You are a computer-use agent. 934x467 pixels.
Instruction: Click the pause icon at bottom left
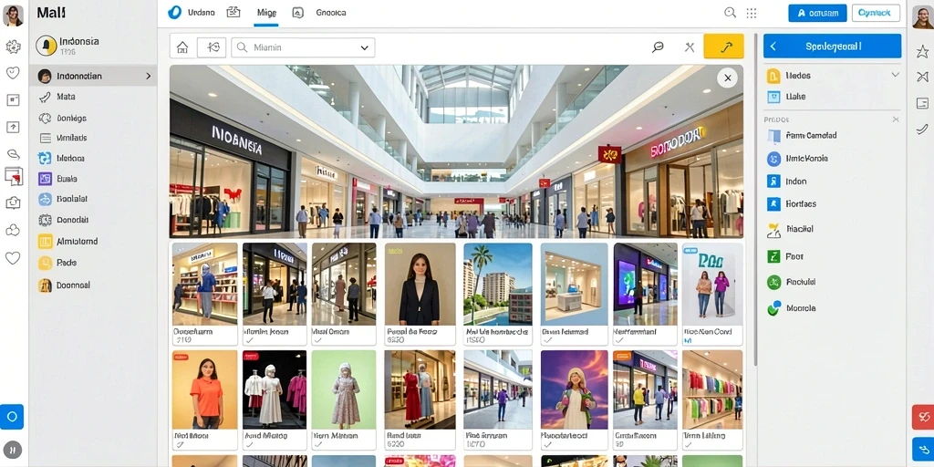pyautogui.click(x=12, y=449)
